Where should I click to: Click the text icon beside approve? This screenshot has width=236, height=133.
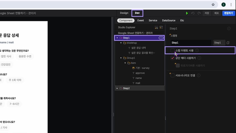[133, 73]
